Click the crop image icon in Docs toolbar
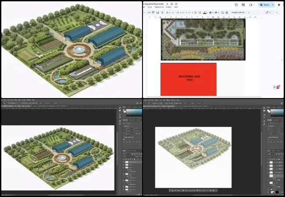285x197 pixels. coord(223,13)
